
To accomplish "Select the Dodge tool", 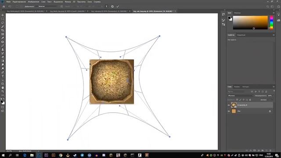I will tap(3, 68).
